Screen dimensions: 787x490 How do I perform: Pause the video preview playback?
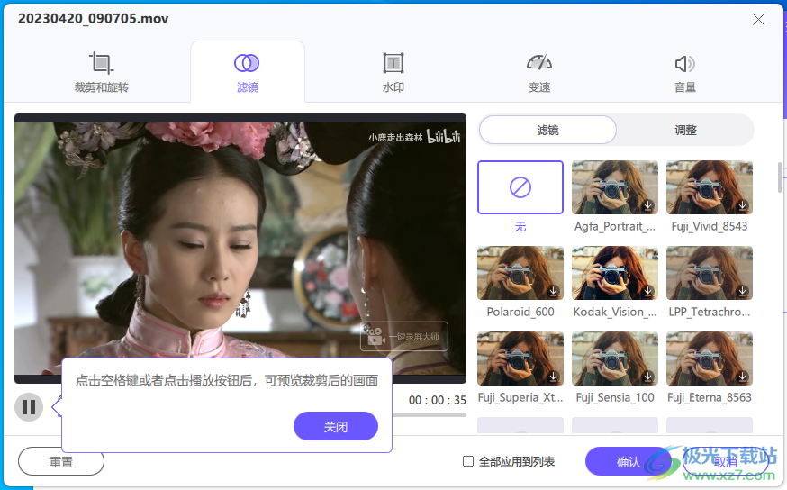coord(29,406)
